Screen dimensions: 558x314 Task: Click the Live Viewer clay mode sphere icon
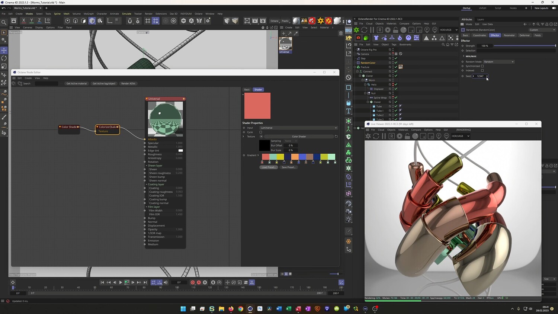point(415,136)
